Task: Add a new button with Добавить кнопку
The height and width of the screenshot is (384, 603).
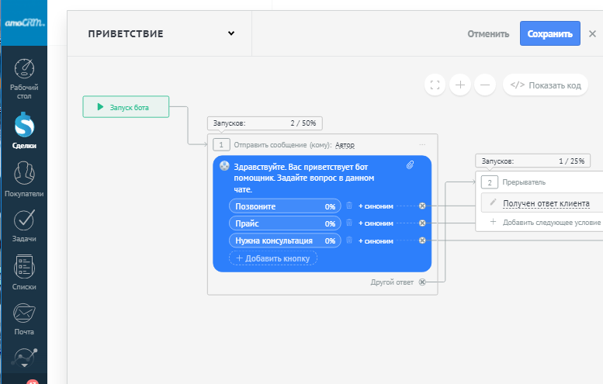Action: pos(272,258)
